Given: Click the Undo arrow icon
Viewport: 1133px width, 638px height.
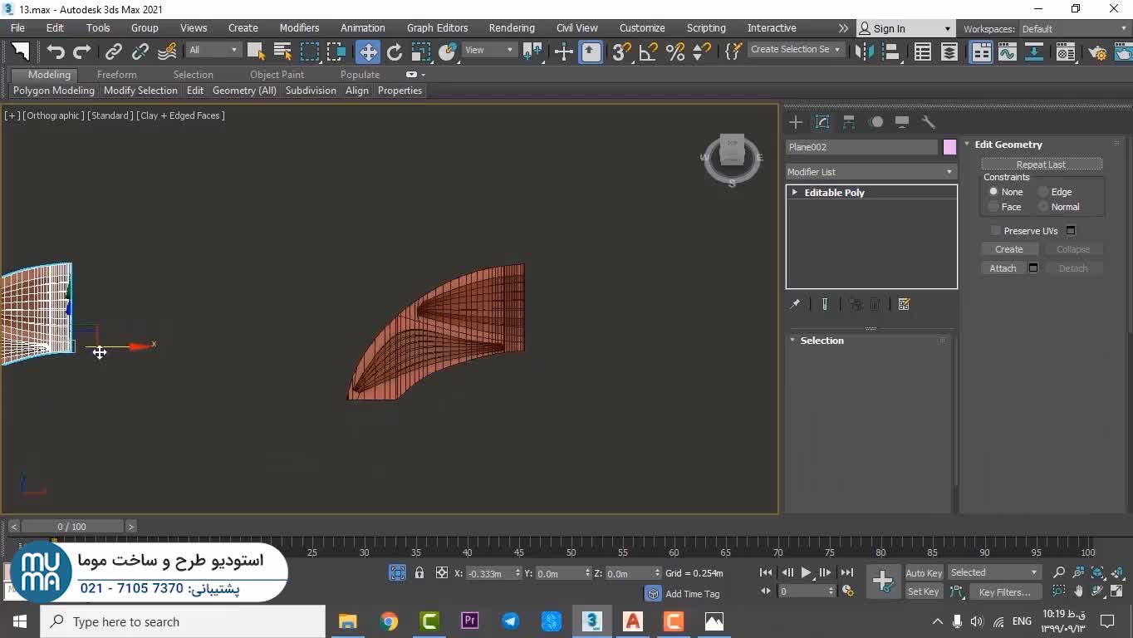Looking at the screenshot, I should tap(56, 52).
